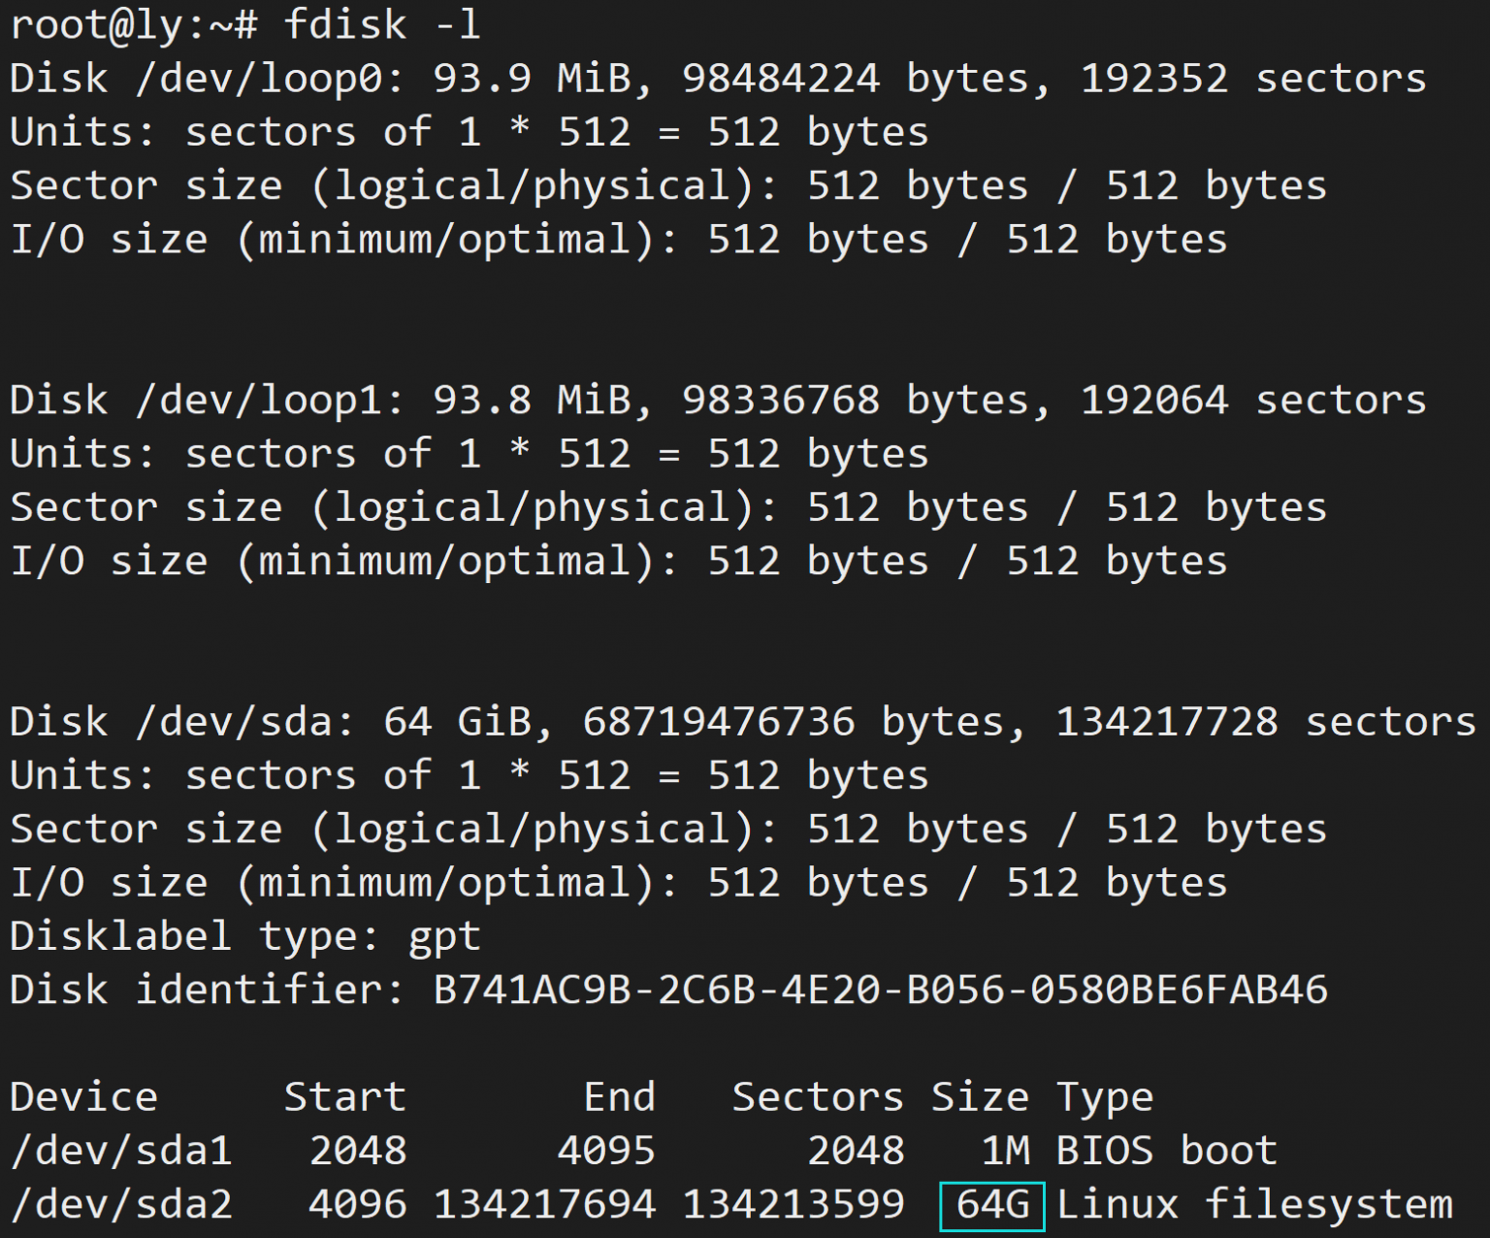
Task: Click the highlighted 64G size value
Action: point(991,1206)
